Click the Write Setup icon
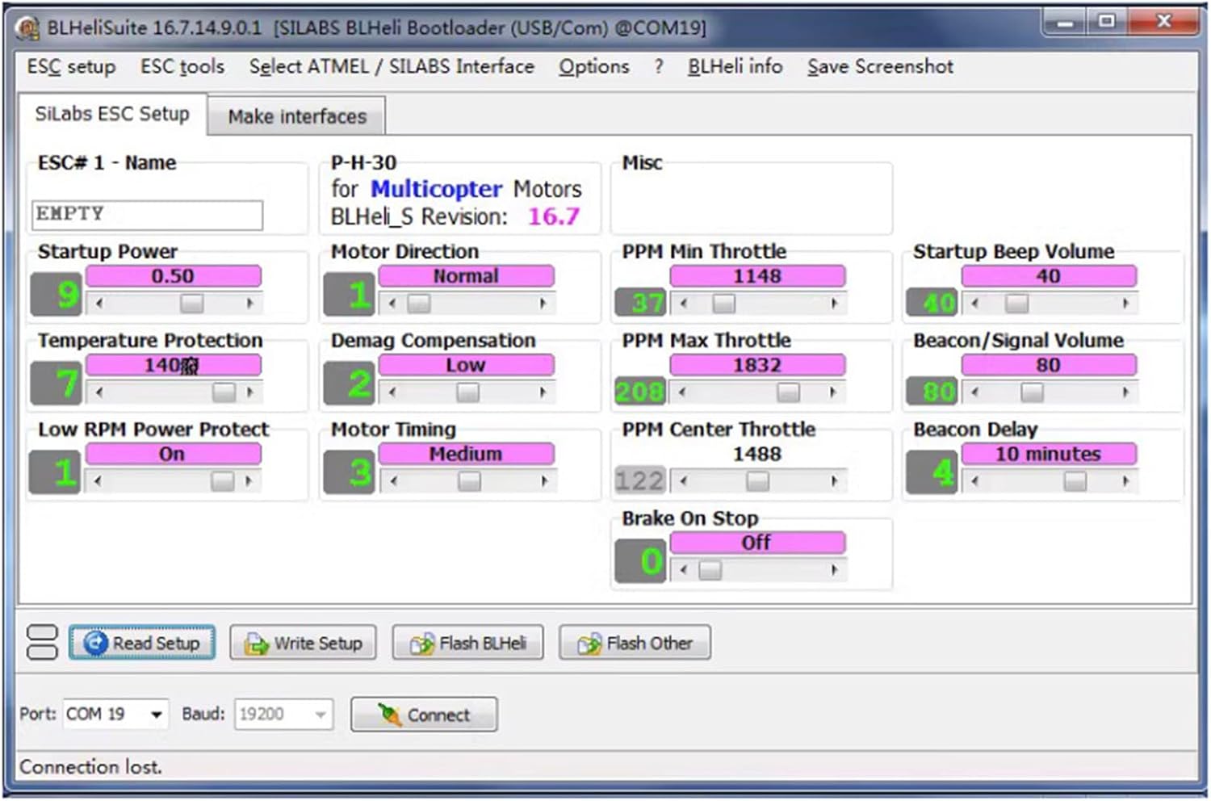Viewport: 1211px width, 801px height. tap(257, 644)
